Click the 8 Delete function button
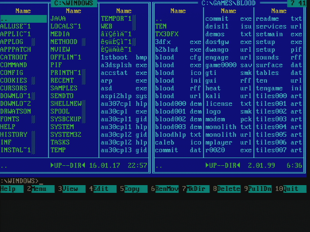Viewport: 310px width, 232px height. (227, 189)
